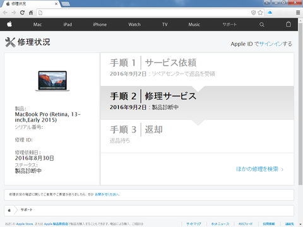The height and width of the screenshot is (227, 303).
Task: Open TV in navigation bar
Action: coord(165,25)
